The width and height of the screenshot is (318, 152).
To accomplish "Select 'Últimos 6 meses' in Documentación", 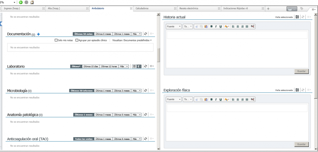I will pos(103,34).
